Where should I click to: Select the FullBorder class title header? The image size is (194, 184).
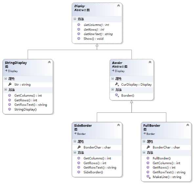[152, 126]
